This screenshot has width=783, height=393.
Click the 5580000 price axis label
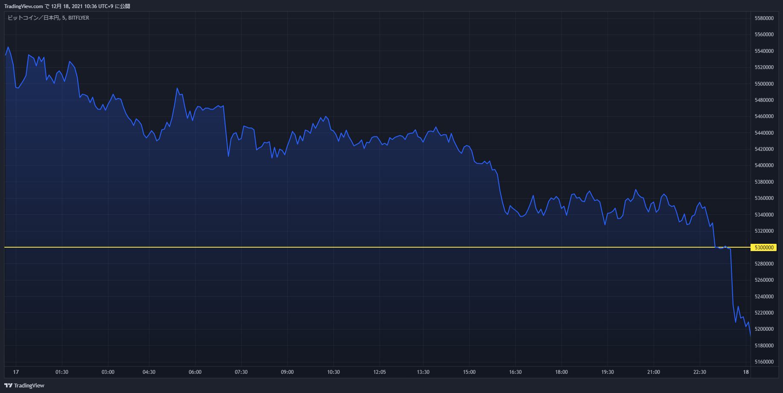coord(764,18)
